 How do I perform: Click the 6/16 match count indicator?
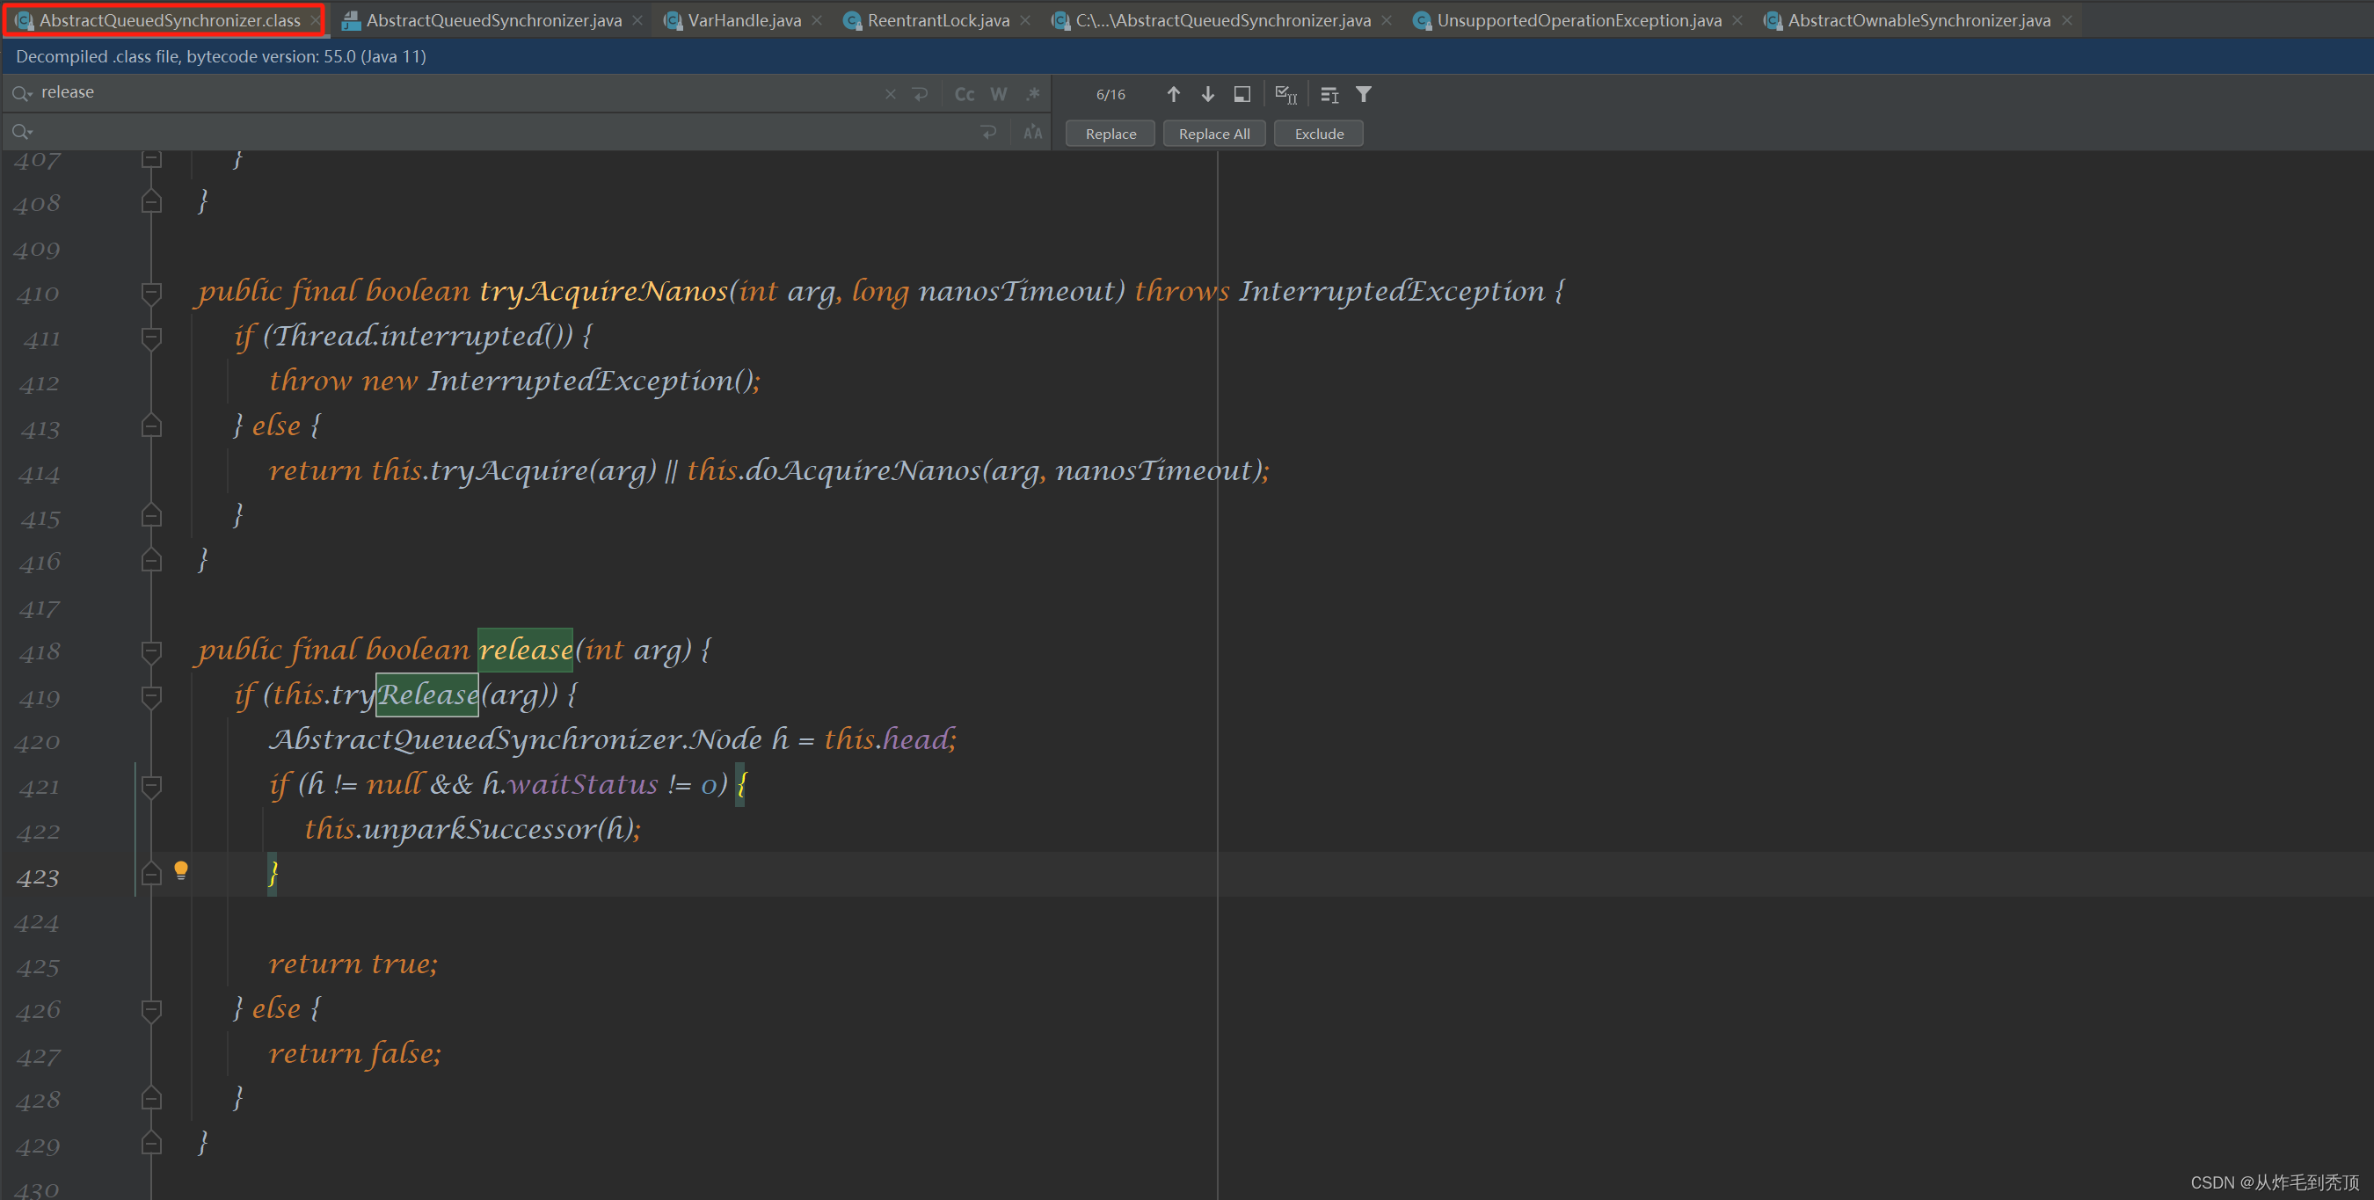1110,94
